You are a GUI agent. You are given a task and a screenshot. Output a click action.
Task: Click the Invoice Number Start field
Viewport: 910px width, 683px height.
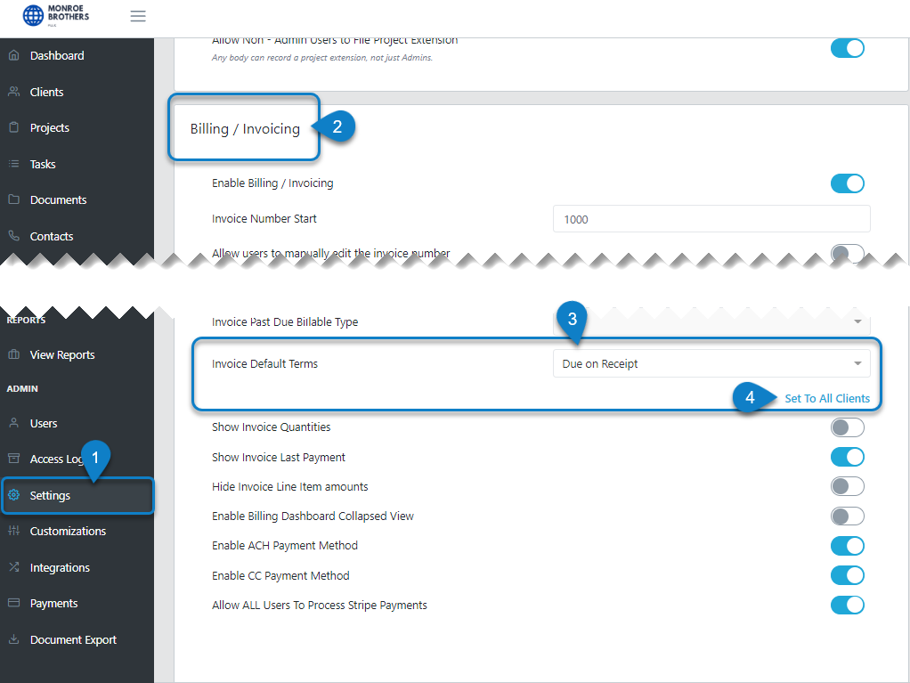(x=711, y=219)
